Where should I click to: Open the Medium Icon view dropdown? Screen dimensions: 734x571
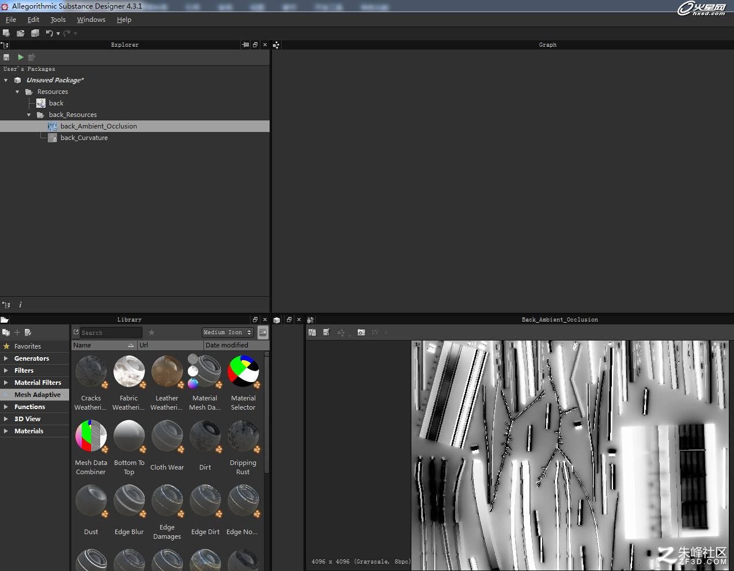(228, 332)
